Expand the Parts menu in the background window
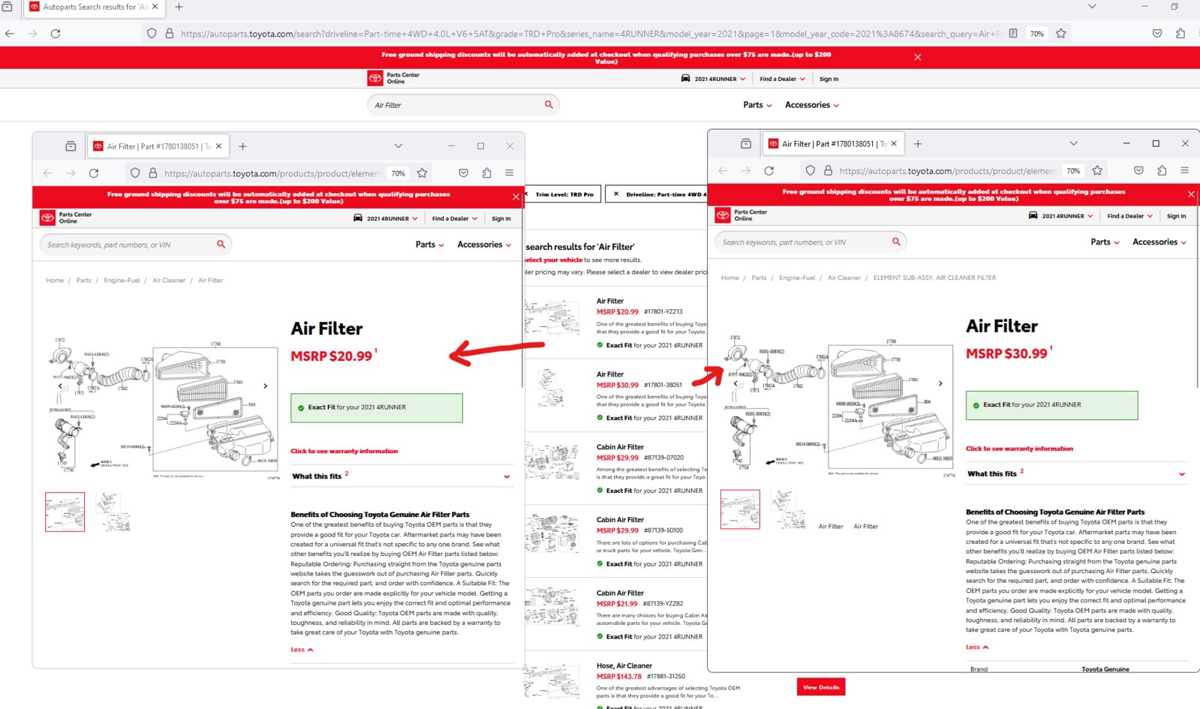 (x=757, y=105)
